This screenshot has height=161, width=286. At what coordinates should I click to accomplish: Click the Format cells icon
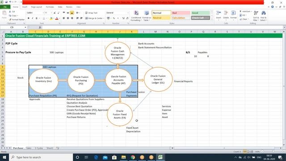coord(233,13)
